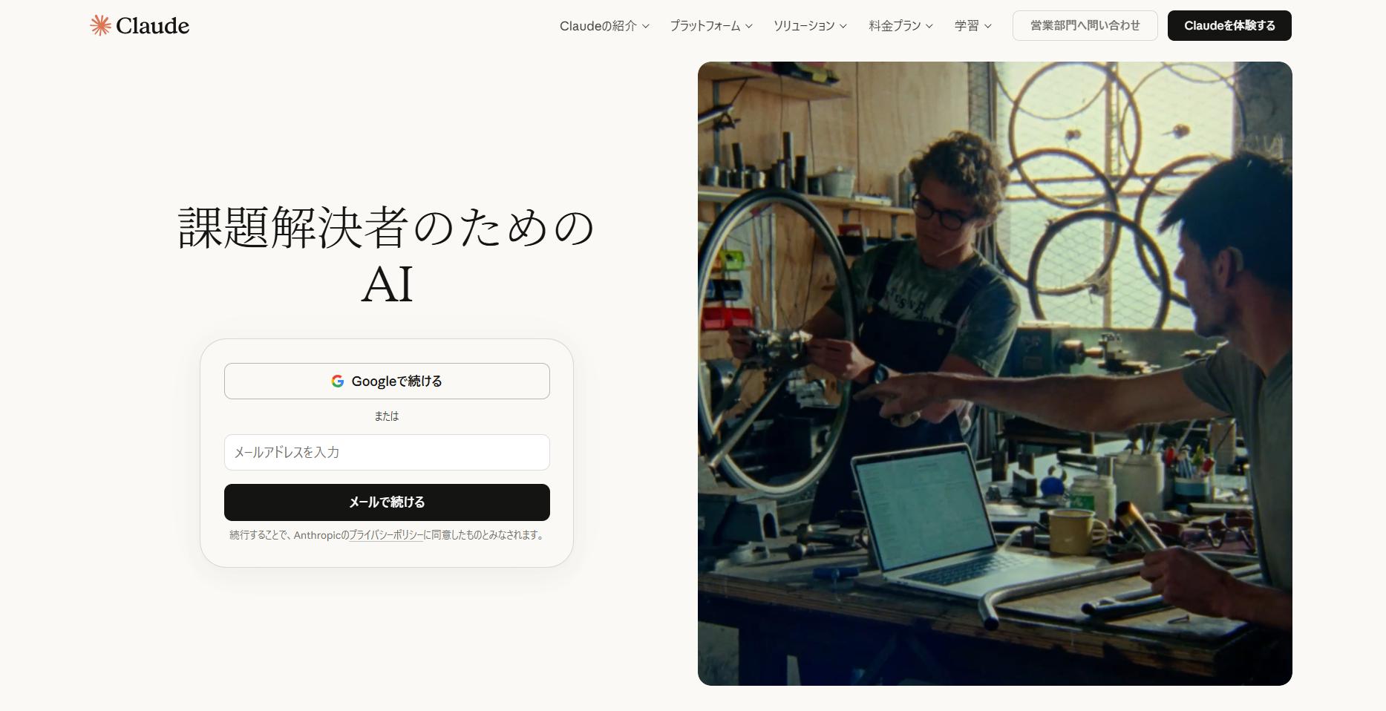Open the ソリューション navigation item

tap(803, 26)
